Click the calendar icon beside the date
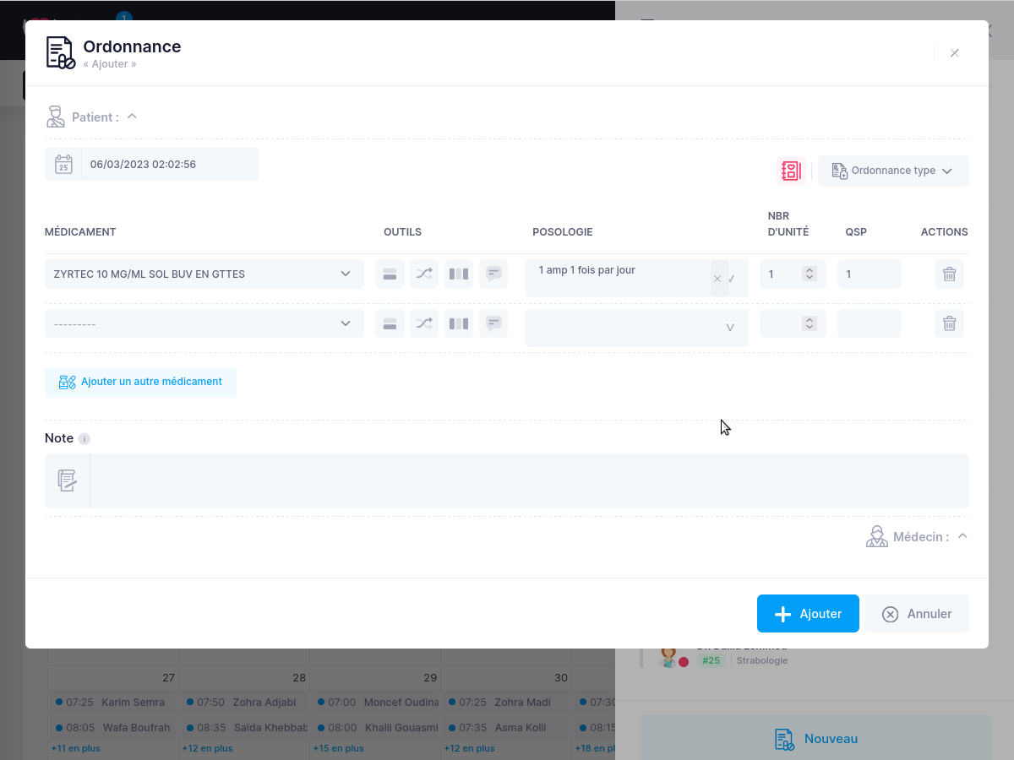 click(63, 165)
